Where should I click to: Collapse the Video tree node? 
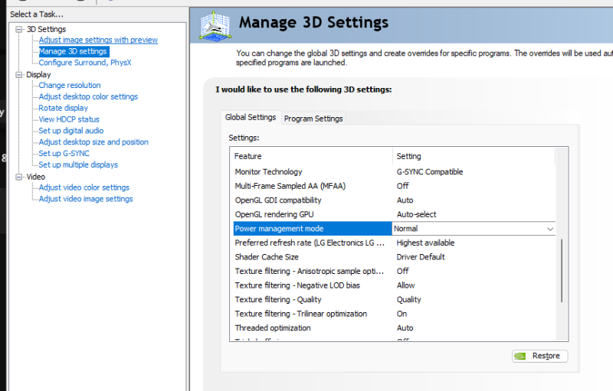click(x=18, y=177)
